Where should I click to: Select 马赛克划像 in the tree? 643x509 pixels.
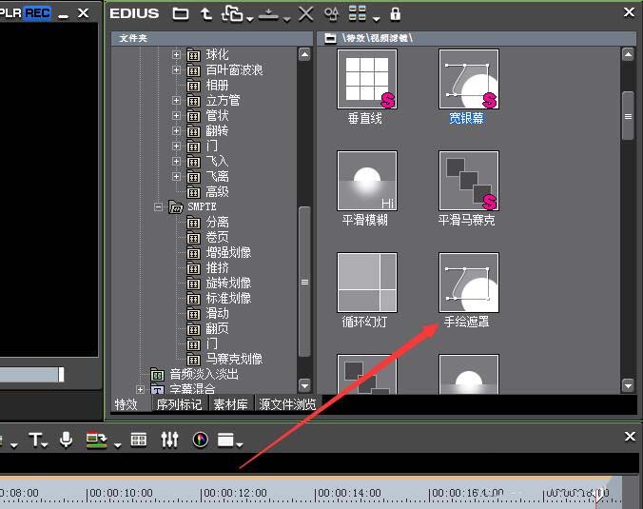click(x=234, y=359)
